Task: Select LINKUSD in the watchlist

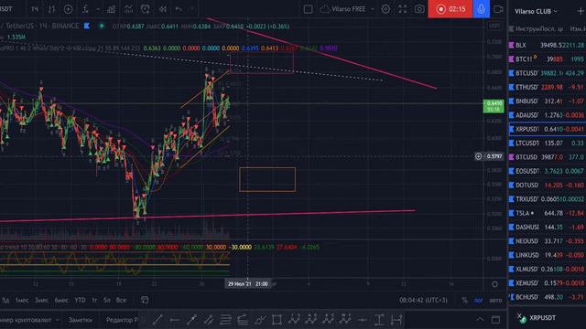Action: [548, 255]
